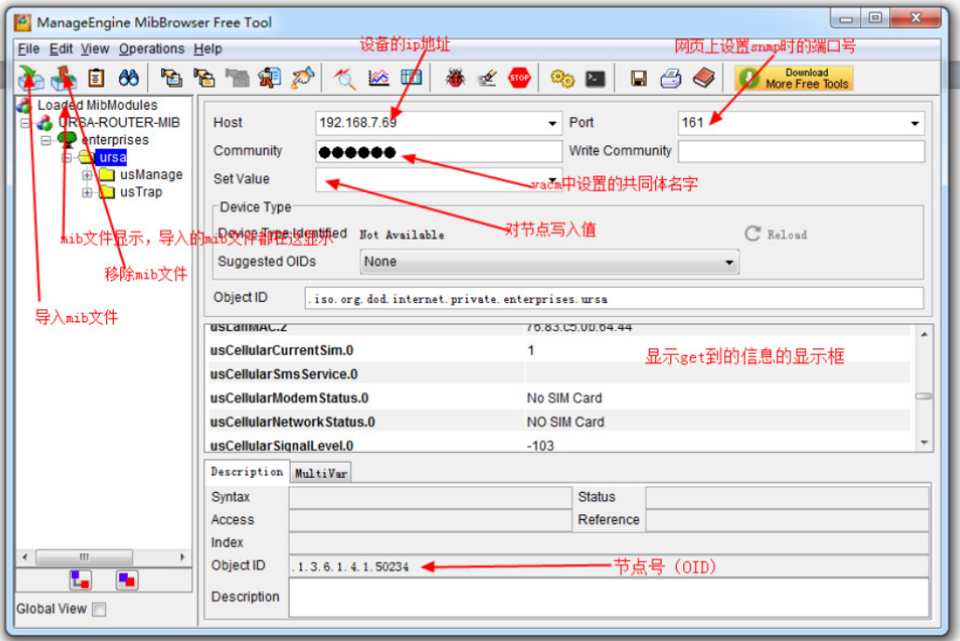Open the console terminal icon

click(595, 78)
